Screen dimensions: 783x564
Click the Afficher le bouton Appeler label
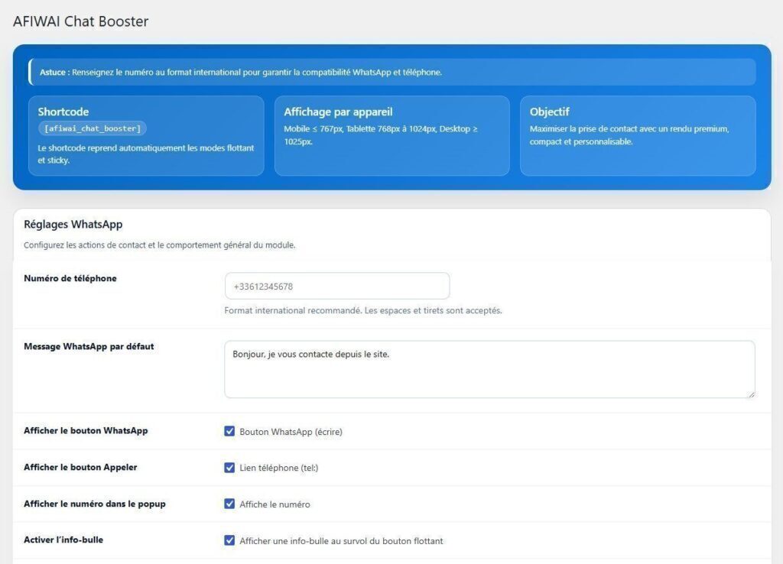(80, 467)
